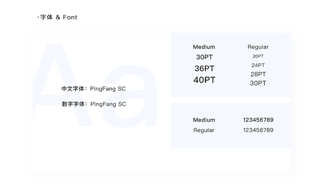Click the 30PT text under Medium
Image resolution: width=326 pixels, height=196 pixels.
coord(205,57)
